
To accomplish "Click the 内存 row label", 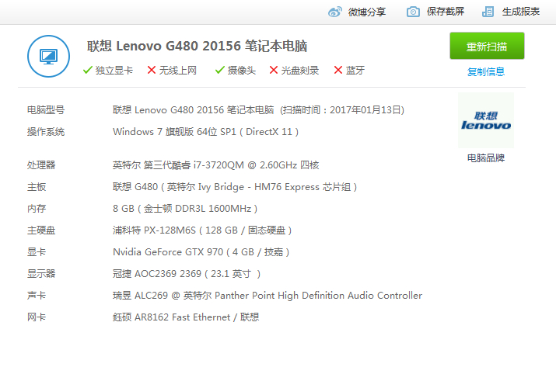I will pyautogui.click(x=37, y=208).
